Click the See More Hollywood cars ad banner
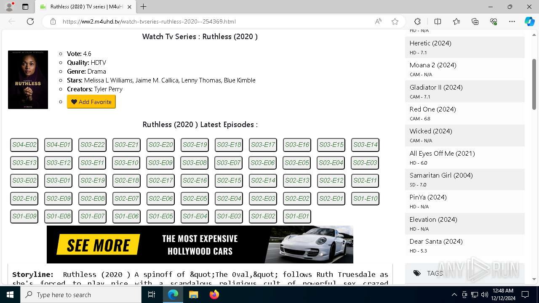Image resolution: width=539 pixels, height=303 pixels. click(x=200, y=245)
